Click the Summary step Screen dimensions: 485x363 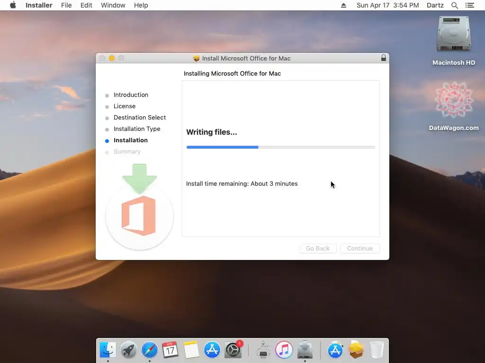coord(127,152)
